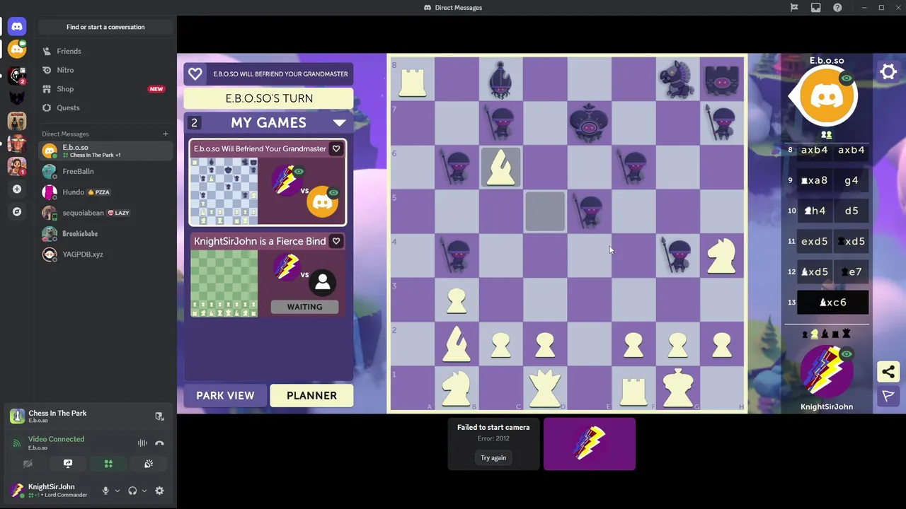Open the Discord help icon
Screen dimensions: 906x509
(x=838, y=8)
